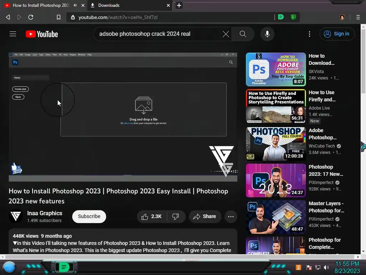Switch to the Downloads tab
The width and height of the screenshot is (366, 275).
129,5
